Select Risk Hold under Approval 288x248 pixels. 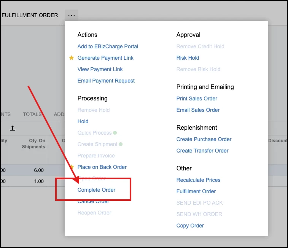pyautogui.click(x=188, y=58)
